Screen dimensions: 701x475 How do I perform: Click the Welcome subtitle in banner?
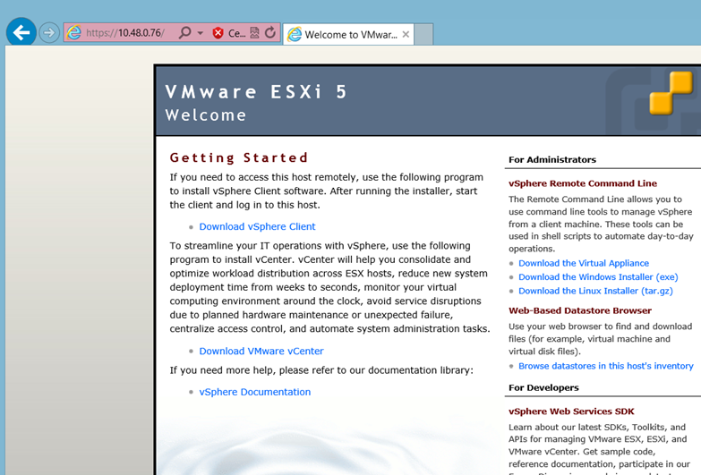coord(206,115)
